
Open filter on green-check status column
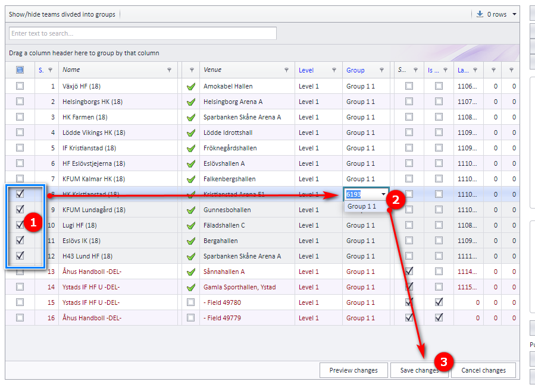point(192,70)
